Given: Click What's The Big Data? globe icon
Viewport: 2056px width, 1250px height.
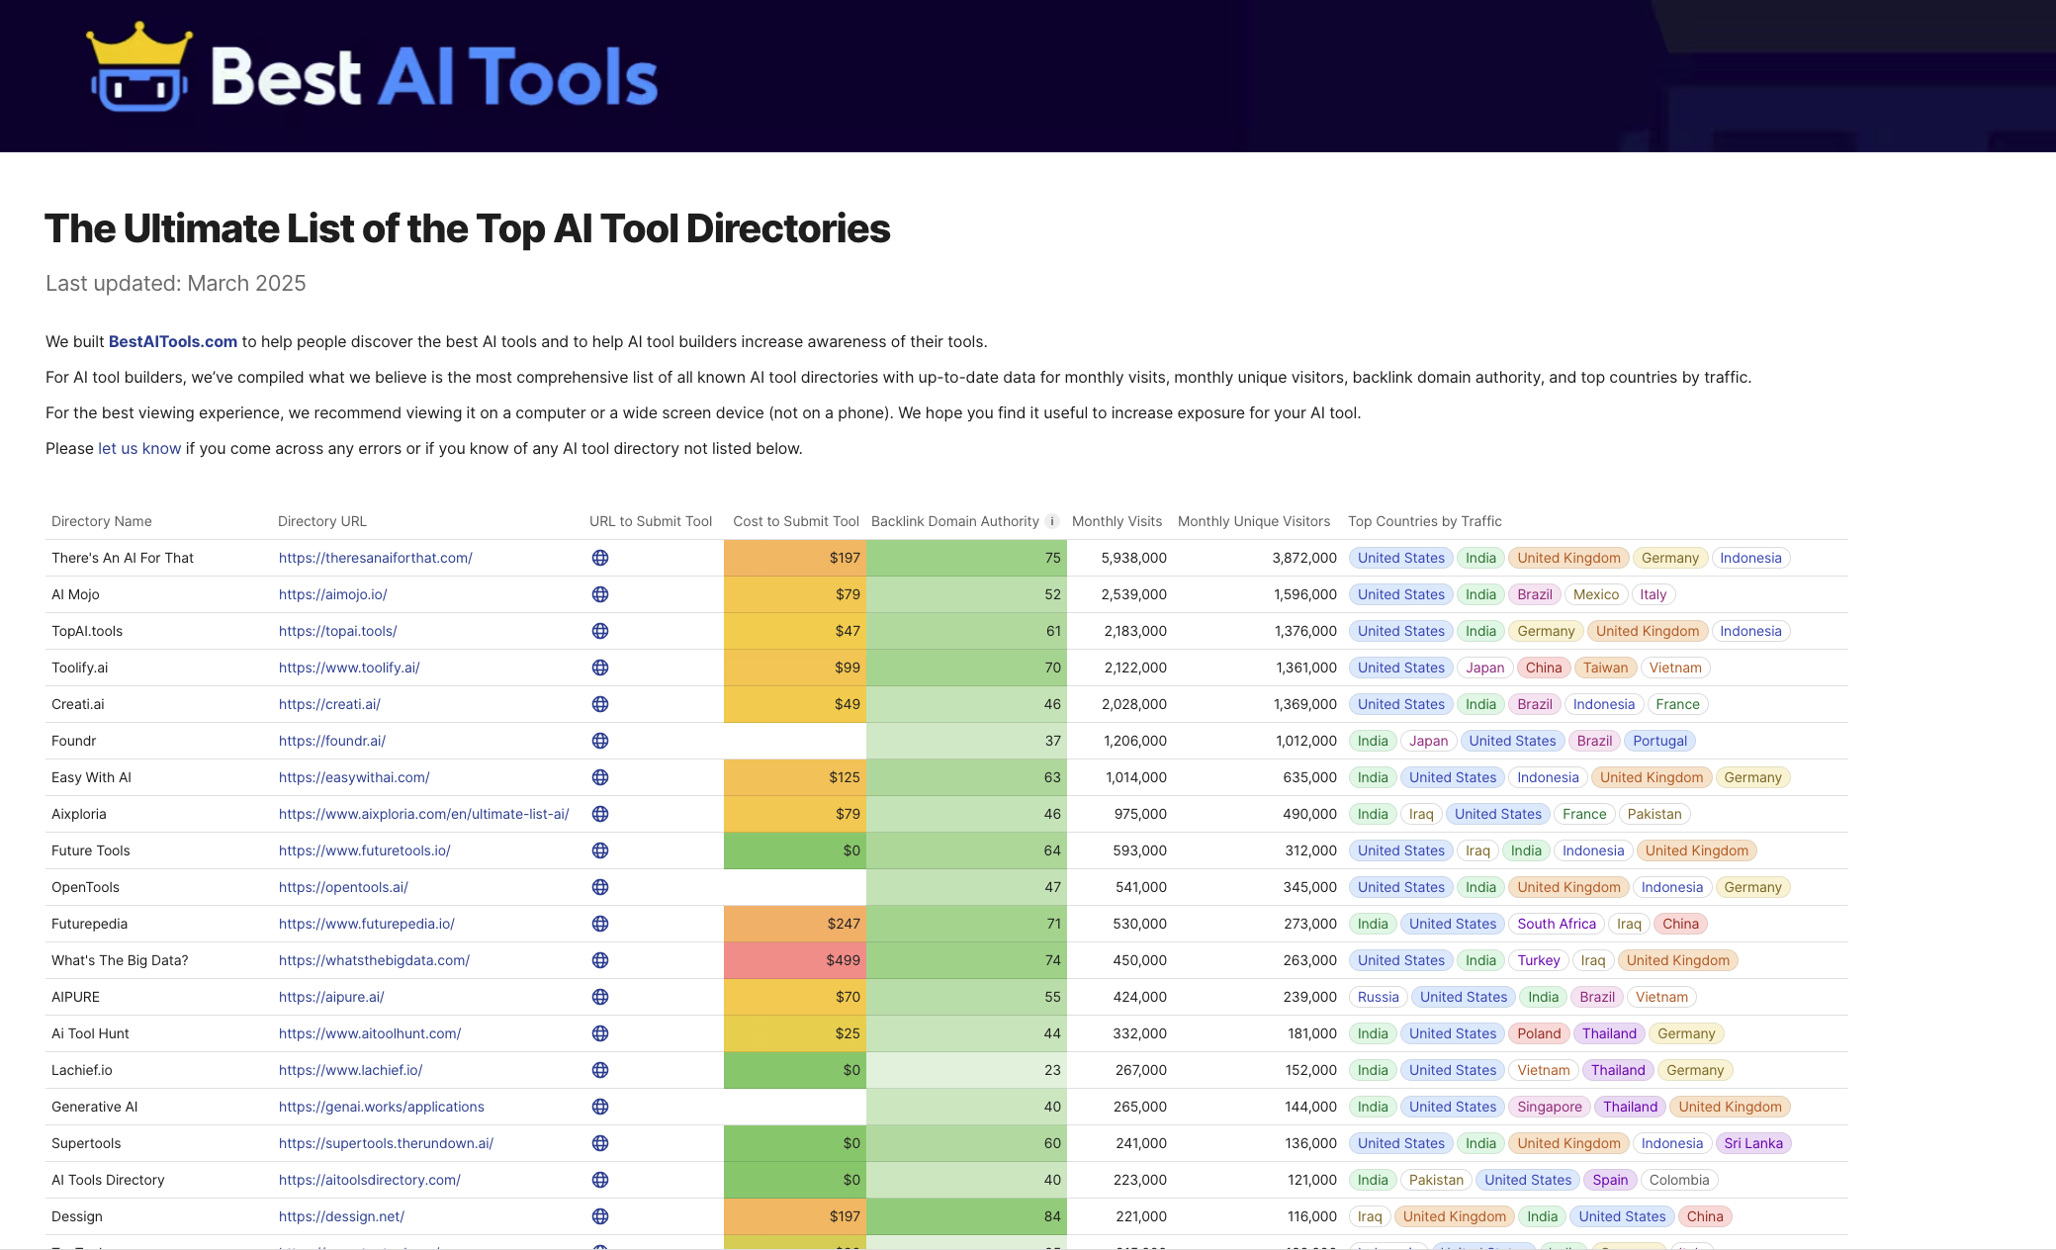Looking at the screenshot, I should tap(599, 960).
